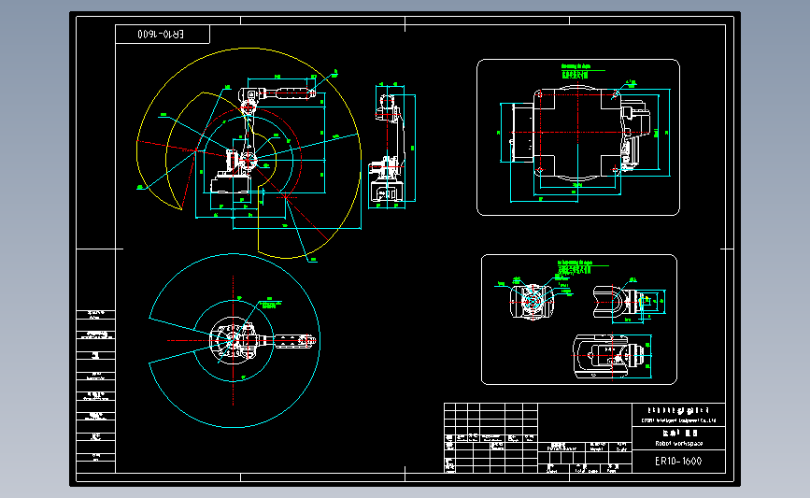Viewport: 810px width, 498px height.
Task: Select the Intelligent Equipment Co.,Ltd company name text
Action: point(679,420)
